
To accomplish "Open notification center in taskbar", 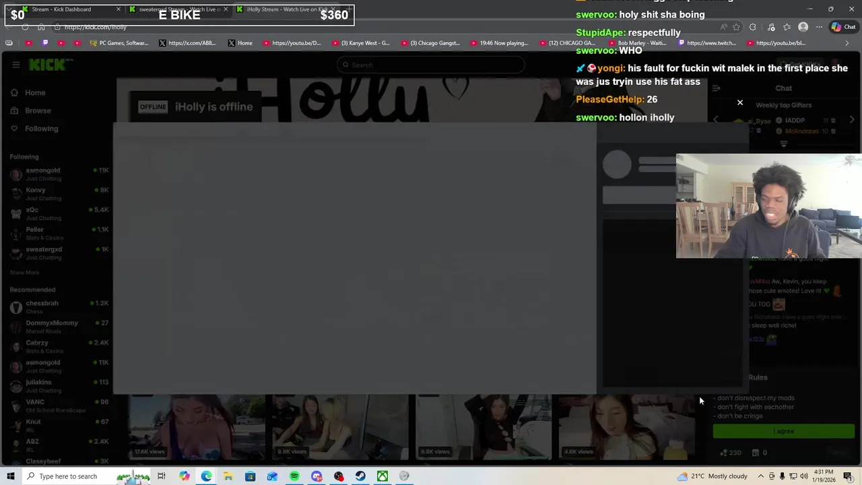I will point(848,476).
